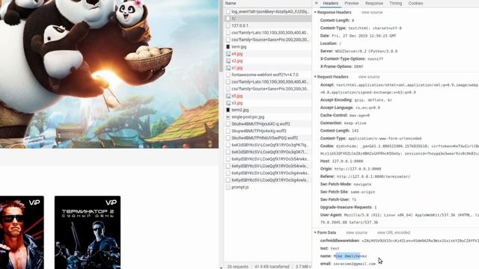Click script icon of prompt.js
This screenshot has height=269, width=479.
(228, 188)
